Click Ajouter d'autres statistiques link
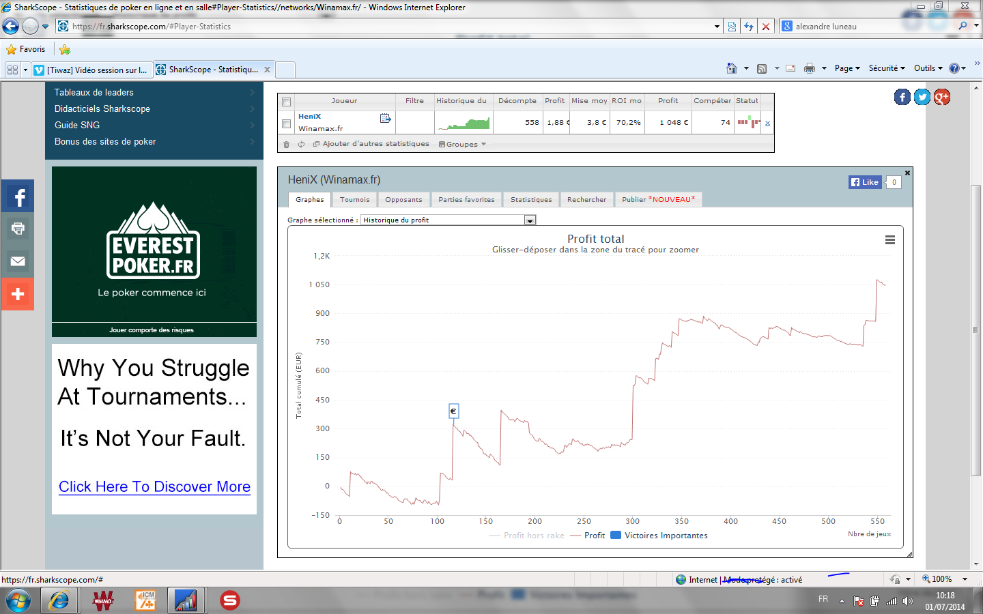This screenshot has height=614, width=983. coord(375,144)
